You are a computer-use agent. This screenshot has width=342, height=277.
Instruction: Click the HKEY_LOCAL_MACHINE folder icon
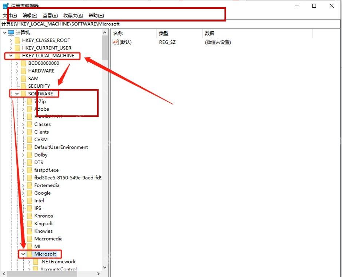17,56
